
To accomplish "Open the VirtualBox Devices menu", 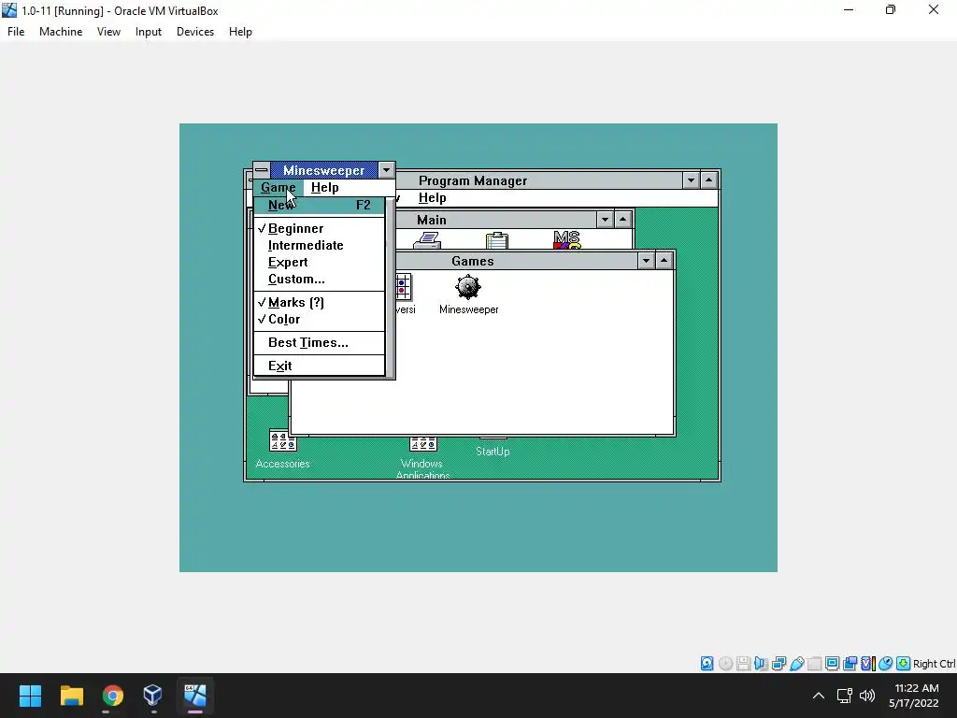I will click(x=195, y=32).
